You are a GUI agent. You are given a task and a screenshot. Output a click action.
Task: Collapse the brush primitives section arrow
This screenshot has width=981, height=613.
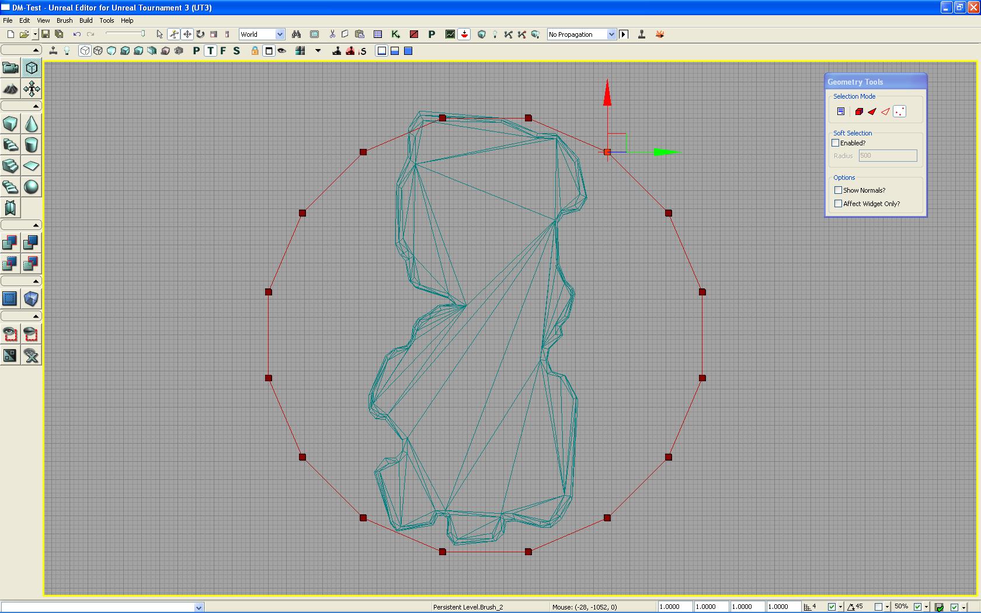pos(36,106)
